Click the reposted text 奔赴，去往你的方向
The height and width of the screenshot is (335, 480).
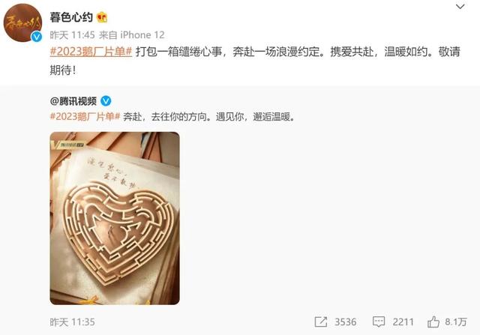(x=166, y=117)
